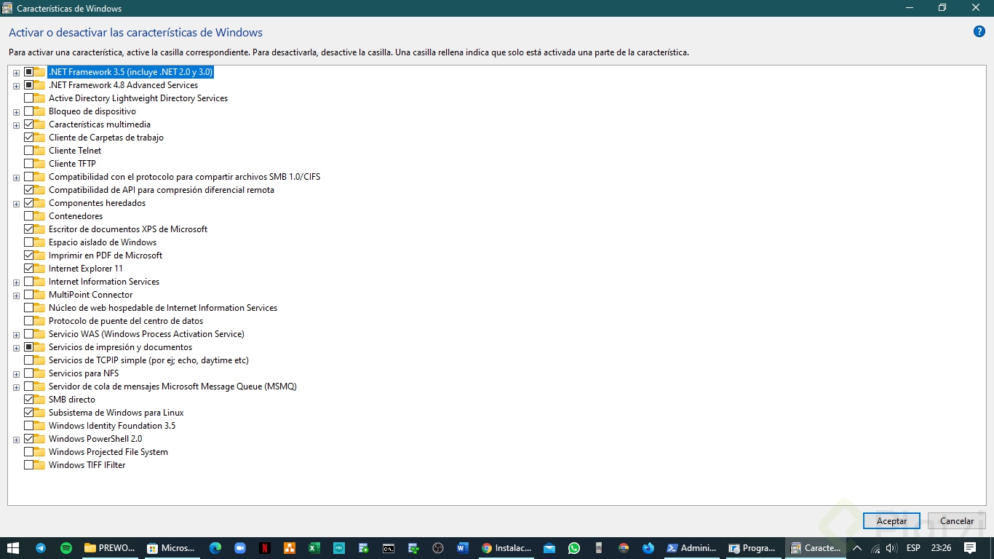The image size is (994, 559).
Task: Select Protocolo de puente del centro de datos
Action: click(x=125, y=321)
